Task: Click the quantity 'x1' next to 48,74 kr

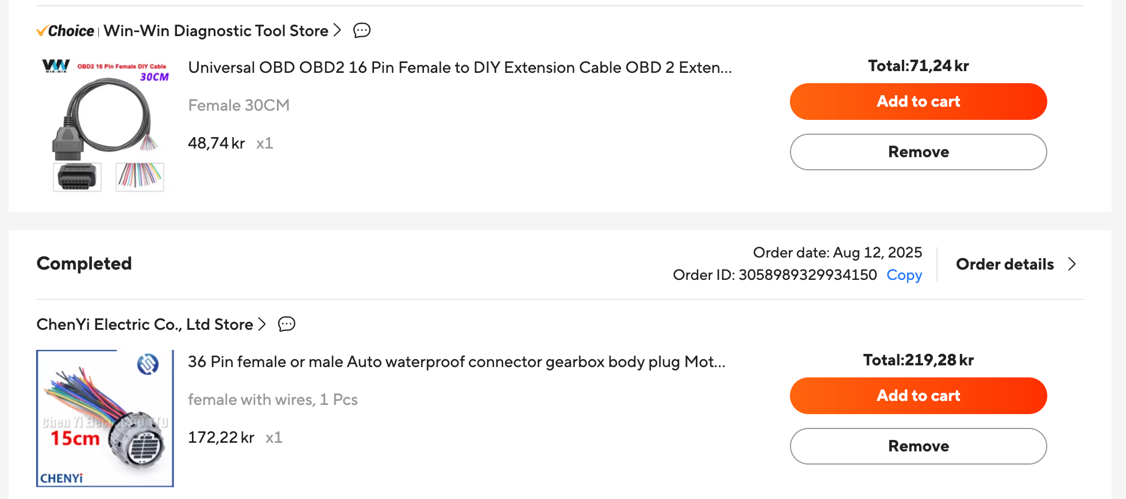Action: [x=265, y=143]
